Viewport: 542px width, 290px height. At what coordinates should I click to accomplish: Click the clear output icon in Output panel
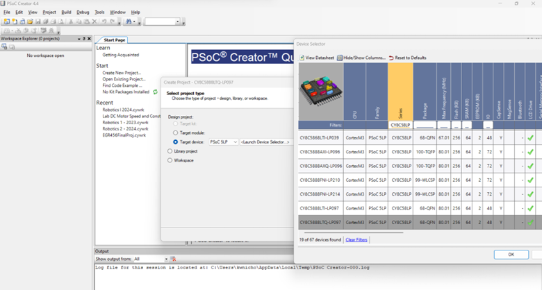[174, 259]
